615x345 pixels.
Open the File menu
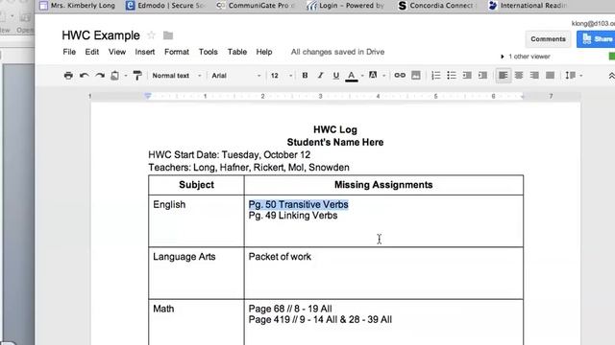tap(69, 52)
